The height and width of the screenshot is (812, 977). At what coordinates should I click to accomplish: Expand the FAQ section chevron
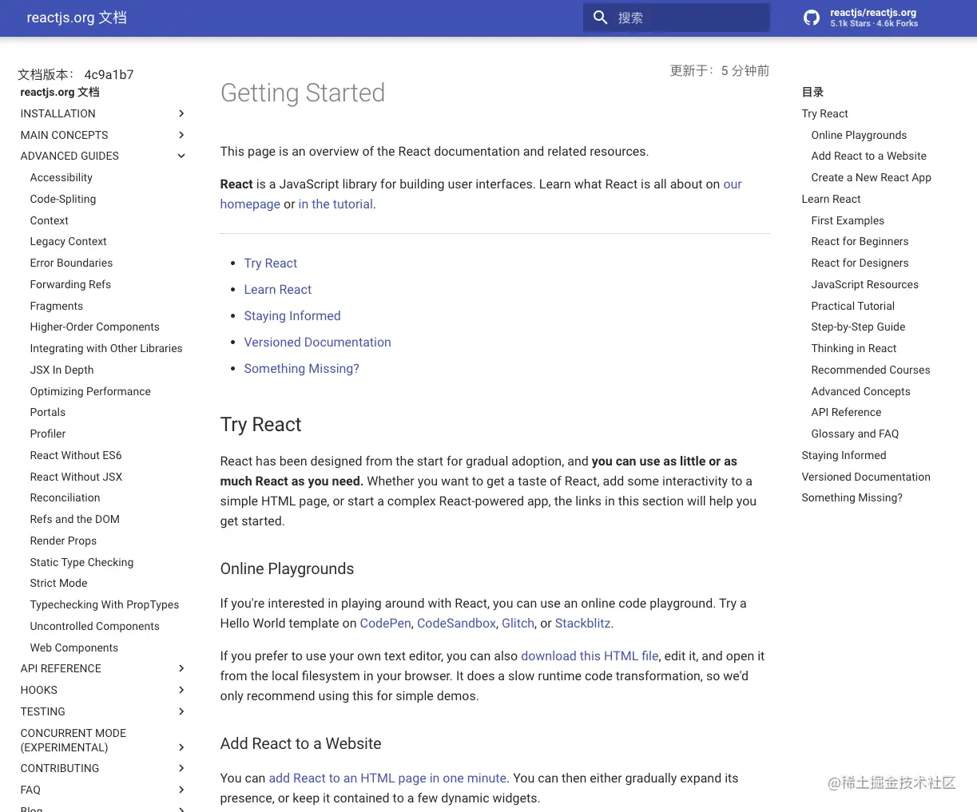(x=181, y=790)
